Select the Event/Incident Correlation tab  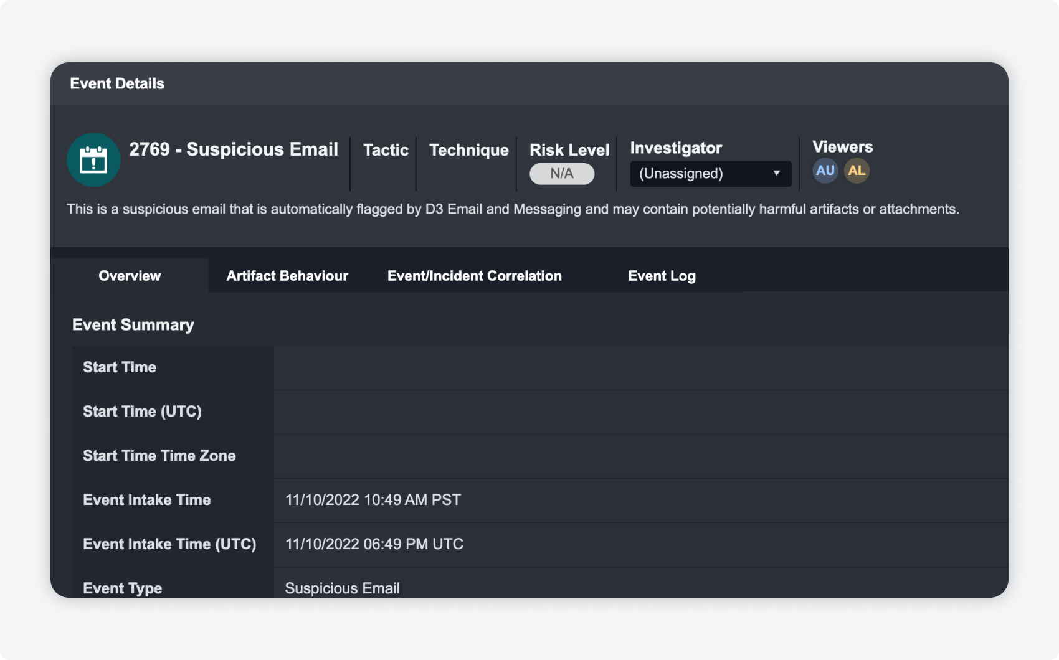(x=474, y=276)
